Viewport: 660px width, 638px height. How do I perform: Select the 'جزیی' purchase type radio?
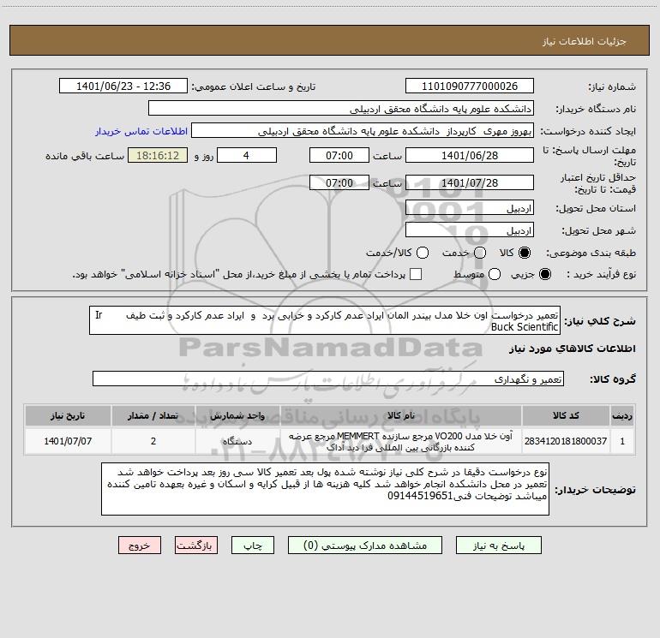(x=545, y=274)
